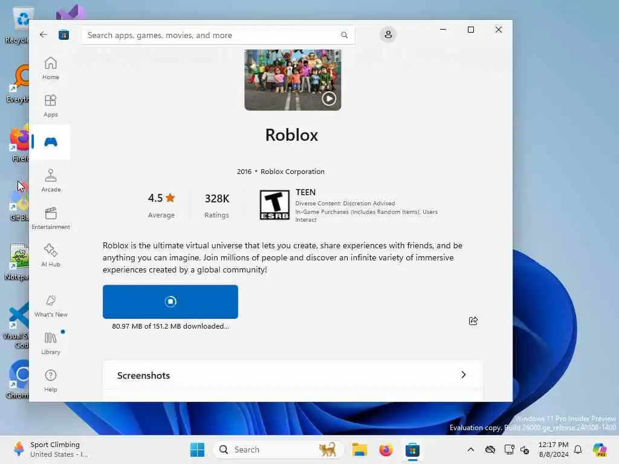Click the Microsoft Store taskbar icon
619x464 pixels.
point(412,449)
